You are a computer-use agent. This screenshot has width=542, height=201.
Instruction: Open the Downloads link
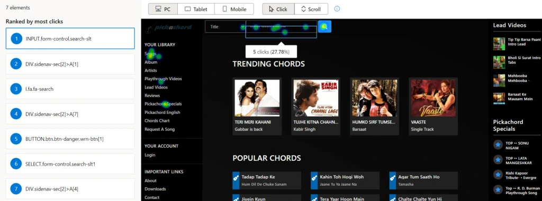tap(155, 189)
